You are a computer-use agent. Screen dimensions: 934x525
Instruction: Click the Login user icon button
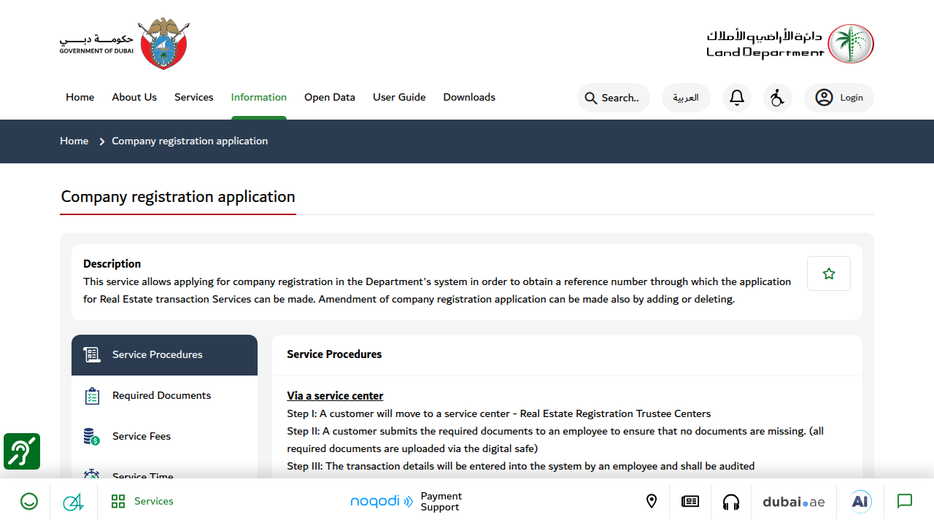point(839,98)
